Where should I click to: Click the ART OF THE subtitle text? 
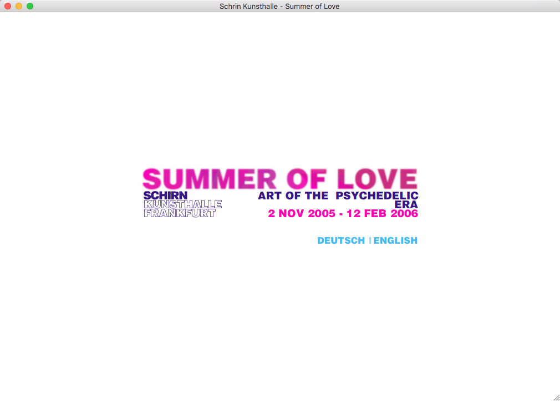click(x=293, y=196)
